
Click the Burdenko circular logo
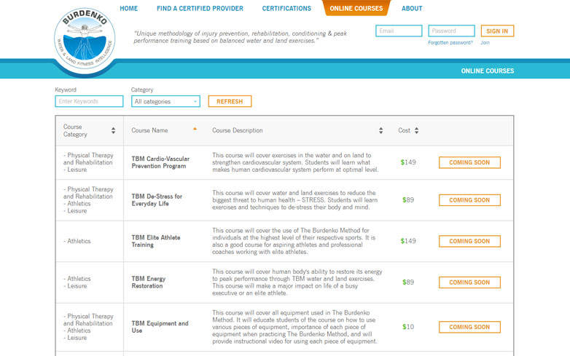pyautogui.click(x=85, y=39)
